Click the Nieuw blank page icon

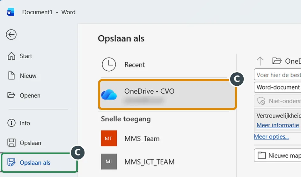pyautogui.click(x=11, y=75)
